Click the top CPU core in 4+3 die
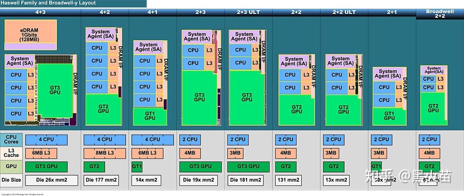 (16, 75)
